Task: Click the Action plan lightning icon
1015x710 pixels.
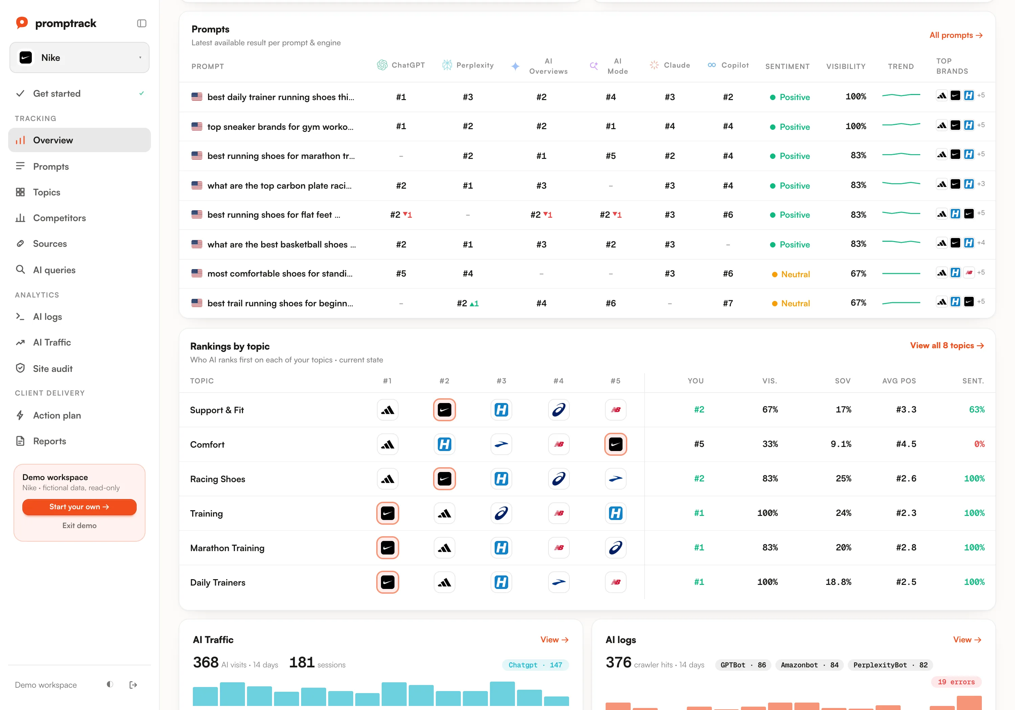Action: (x=20, y=415)
